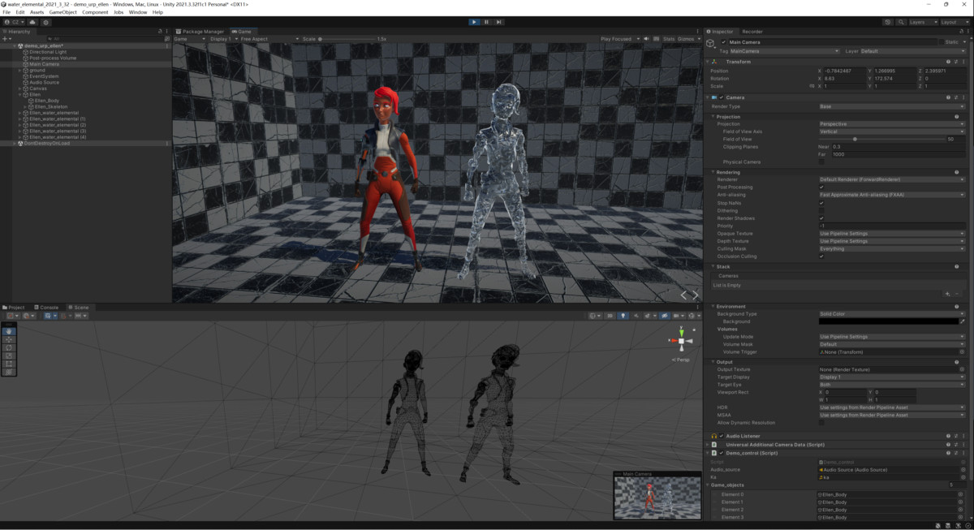974x530 pixels.
Task: Select the Hand tool in Scene view
Action: pyautogui.click(x=9, y=331)
